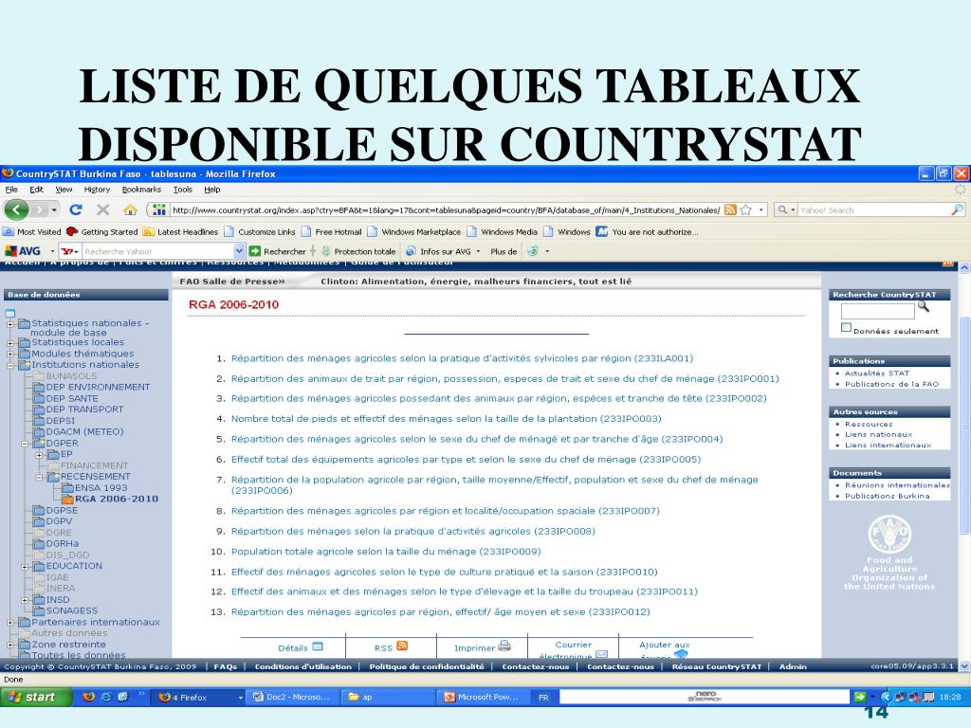Expand the INSD tree node
The width and height of the screenshot is (971, 728).
(25, 600)
